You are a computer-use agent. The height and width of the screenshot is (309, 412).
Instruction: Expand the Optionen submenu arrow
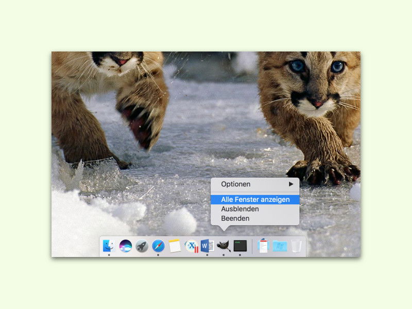click(291, 184)
